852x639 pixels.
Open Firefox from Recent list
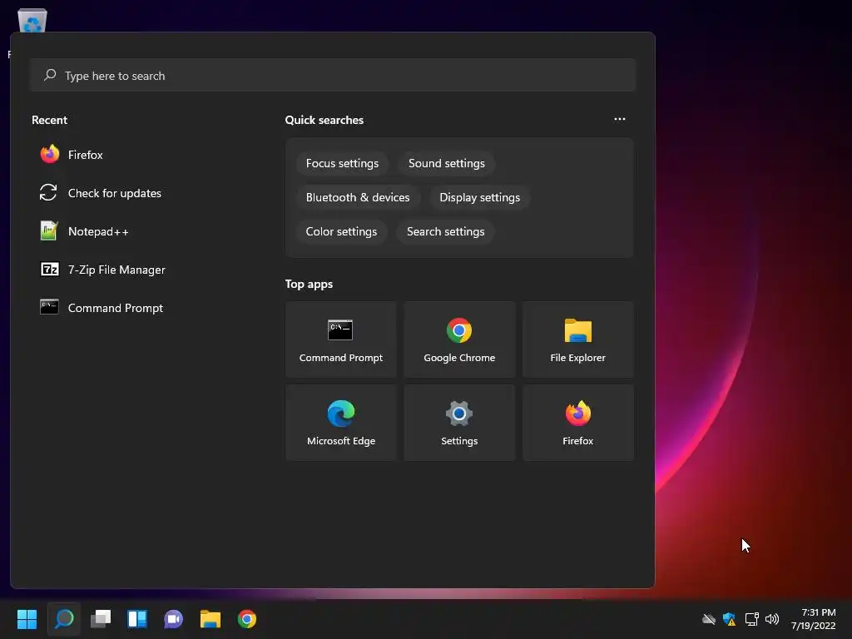coord(85,155)
